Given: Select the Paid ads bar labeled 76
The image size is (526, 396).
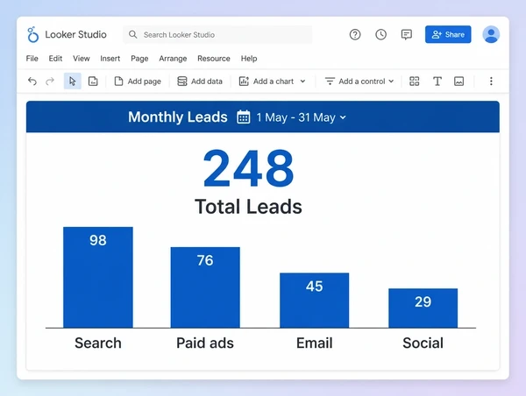Looking at the screenshot, I should (x=205, y=287).
